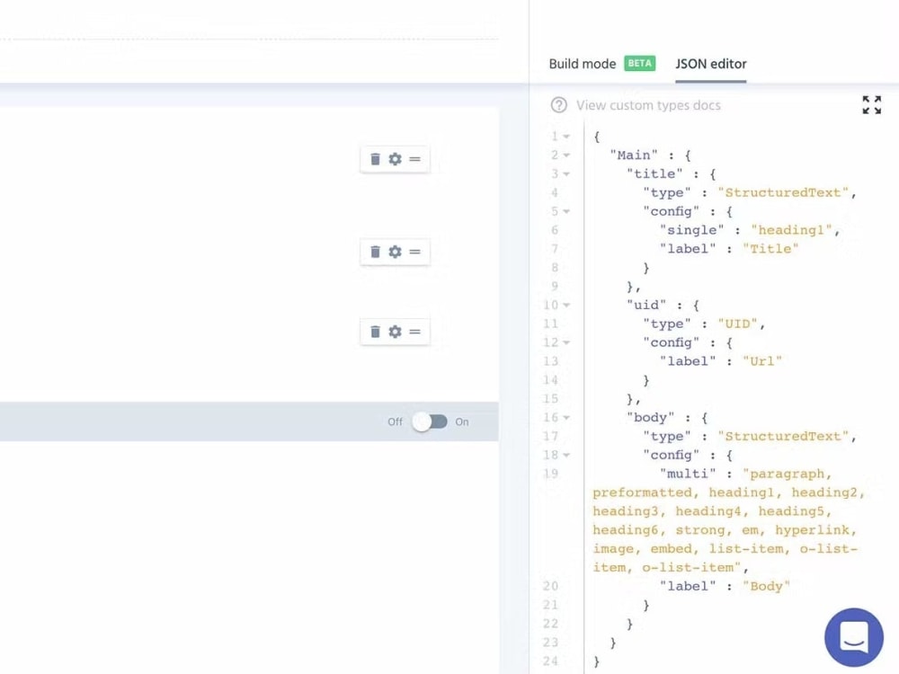Open the second field's gear settings
Viewport: 899px width, 674px height.
tap(395, 252)
